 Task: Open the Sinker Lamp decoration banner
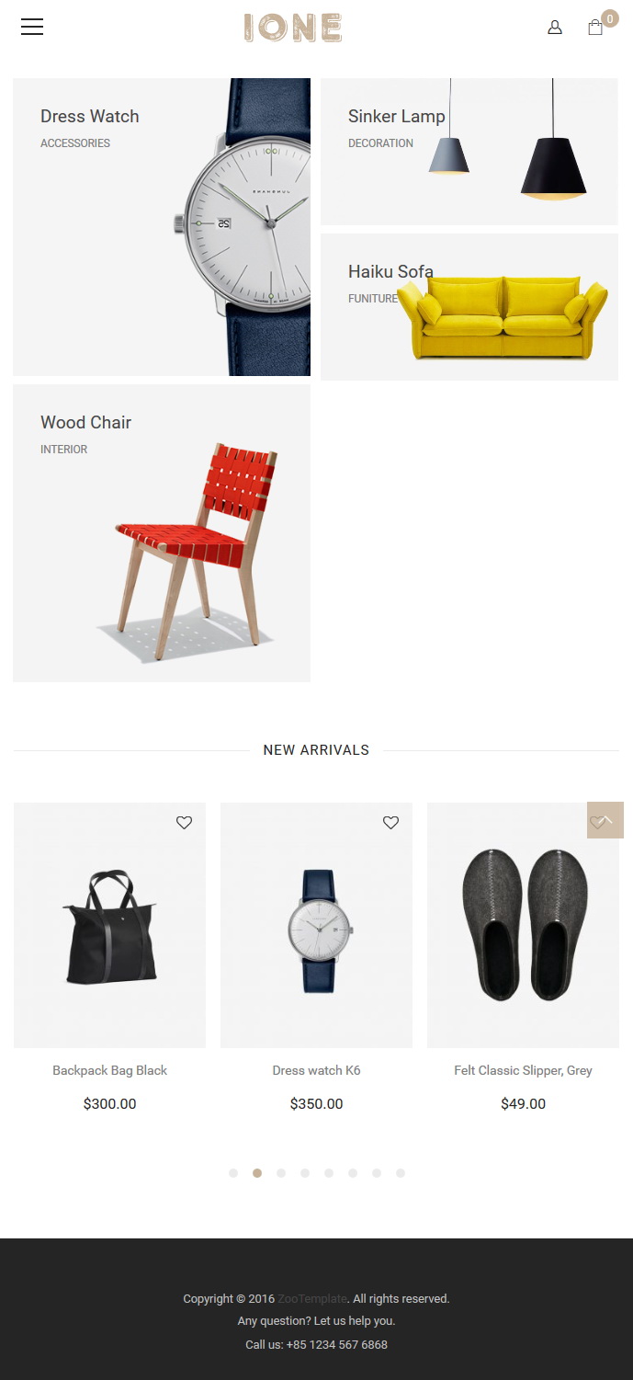469,152
